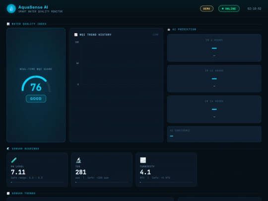Click the Turbidity value 4.1

click(145, 172)
